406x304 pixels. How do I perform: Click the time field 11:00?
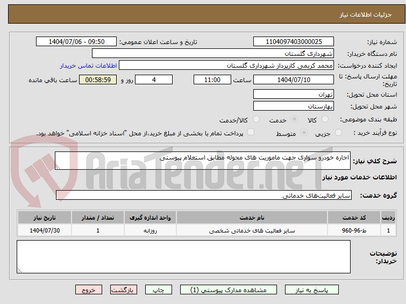click(x=212, y=79)
